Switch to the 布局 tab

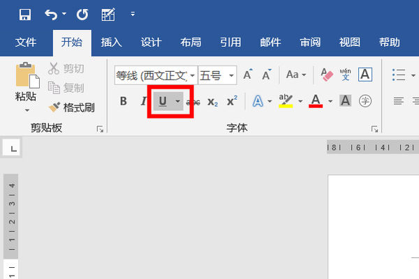click(x=191, y=42)
